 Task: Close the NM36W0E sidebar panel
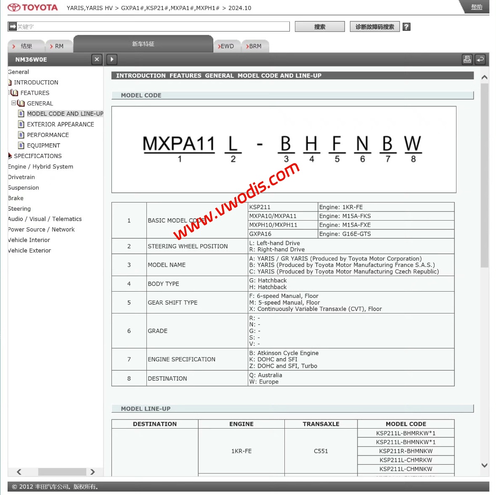tap(97, 59)
